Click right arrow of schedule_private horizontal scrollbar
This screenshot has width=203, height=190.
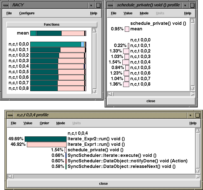coord(192,94)
